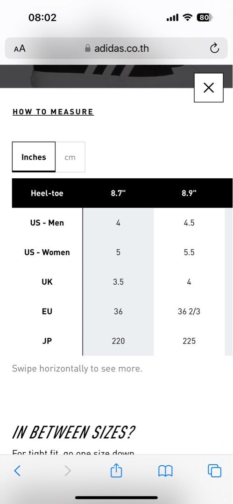Screen dimensions: 233x504
Task: Tap the Safari reload page icon
Action: 214,49
